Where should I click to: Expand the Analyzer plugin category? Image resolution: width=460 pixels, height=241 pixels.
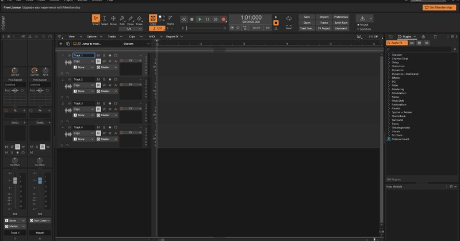pyautogui.click(x=389, y=55)
